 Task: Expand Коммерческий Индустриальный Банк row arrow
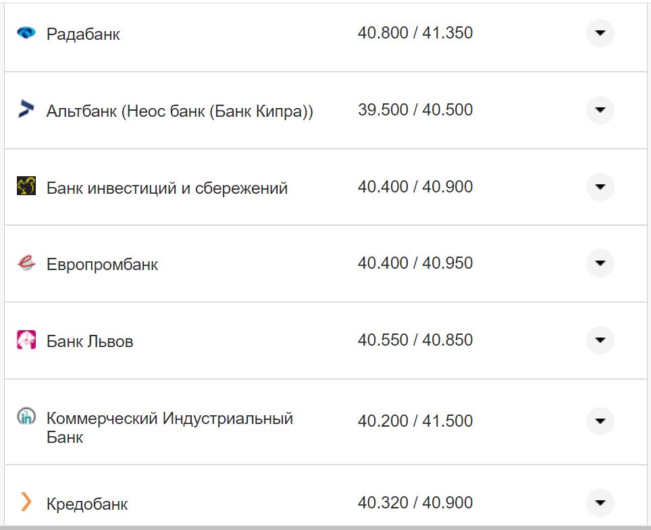click(600, 421)
